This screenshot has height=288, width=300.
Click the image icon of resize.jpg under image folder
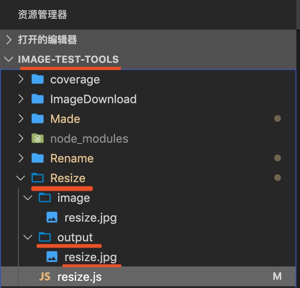52,217
